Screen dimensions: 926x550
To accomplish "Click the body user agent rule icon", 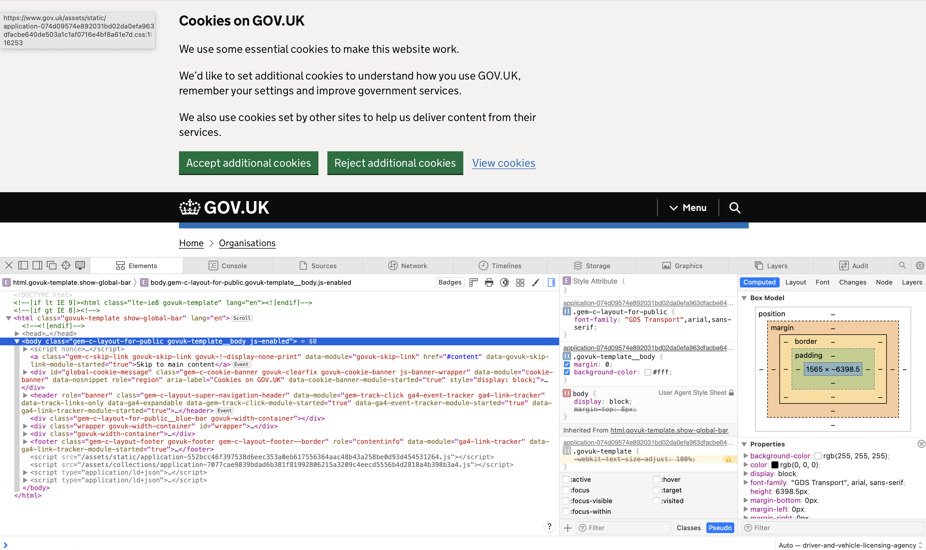I will (567, 393).
